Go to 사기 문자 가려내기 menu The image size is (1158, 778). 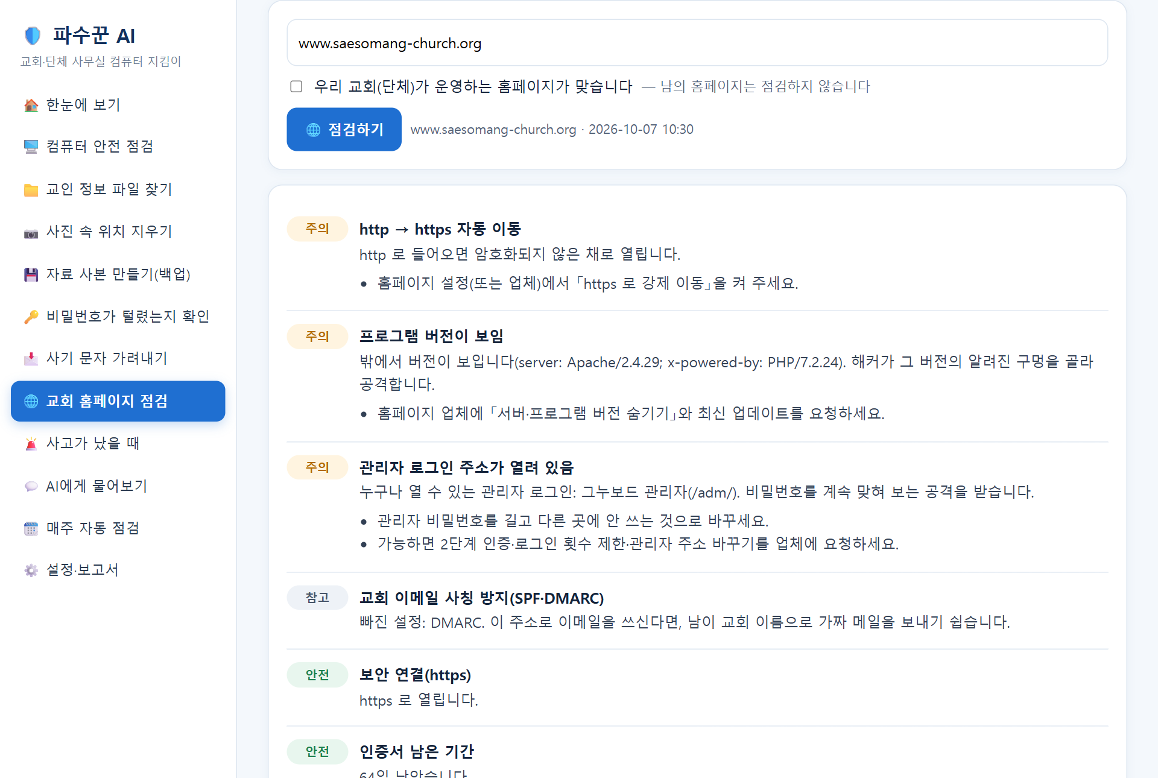click(118, 358)
